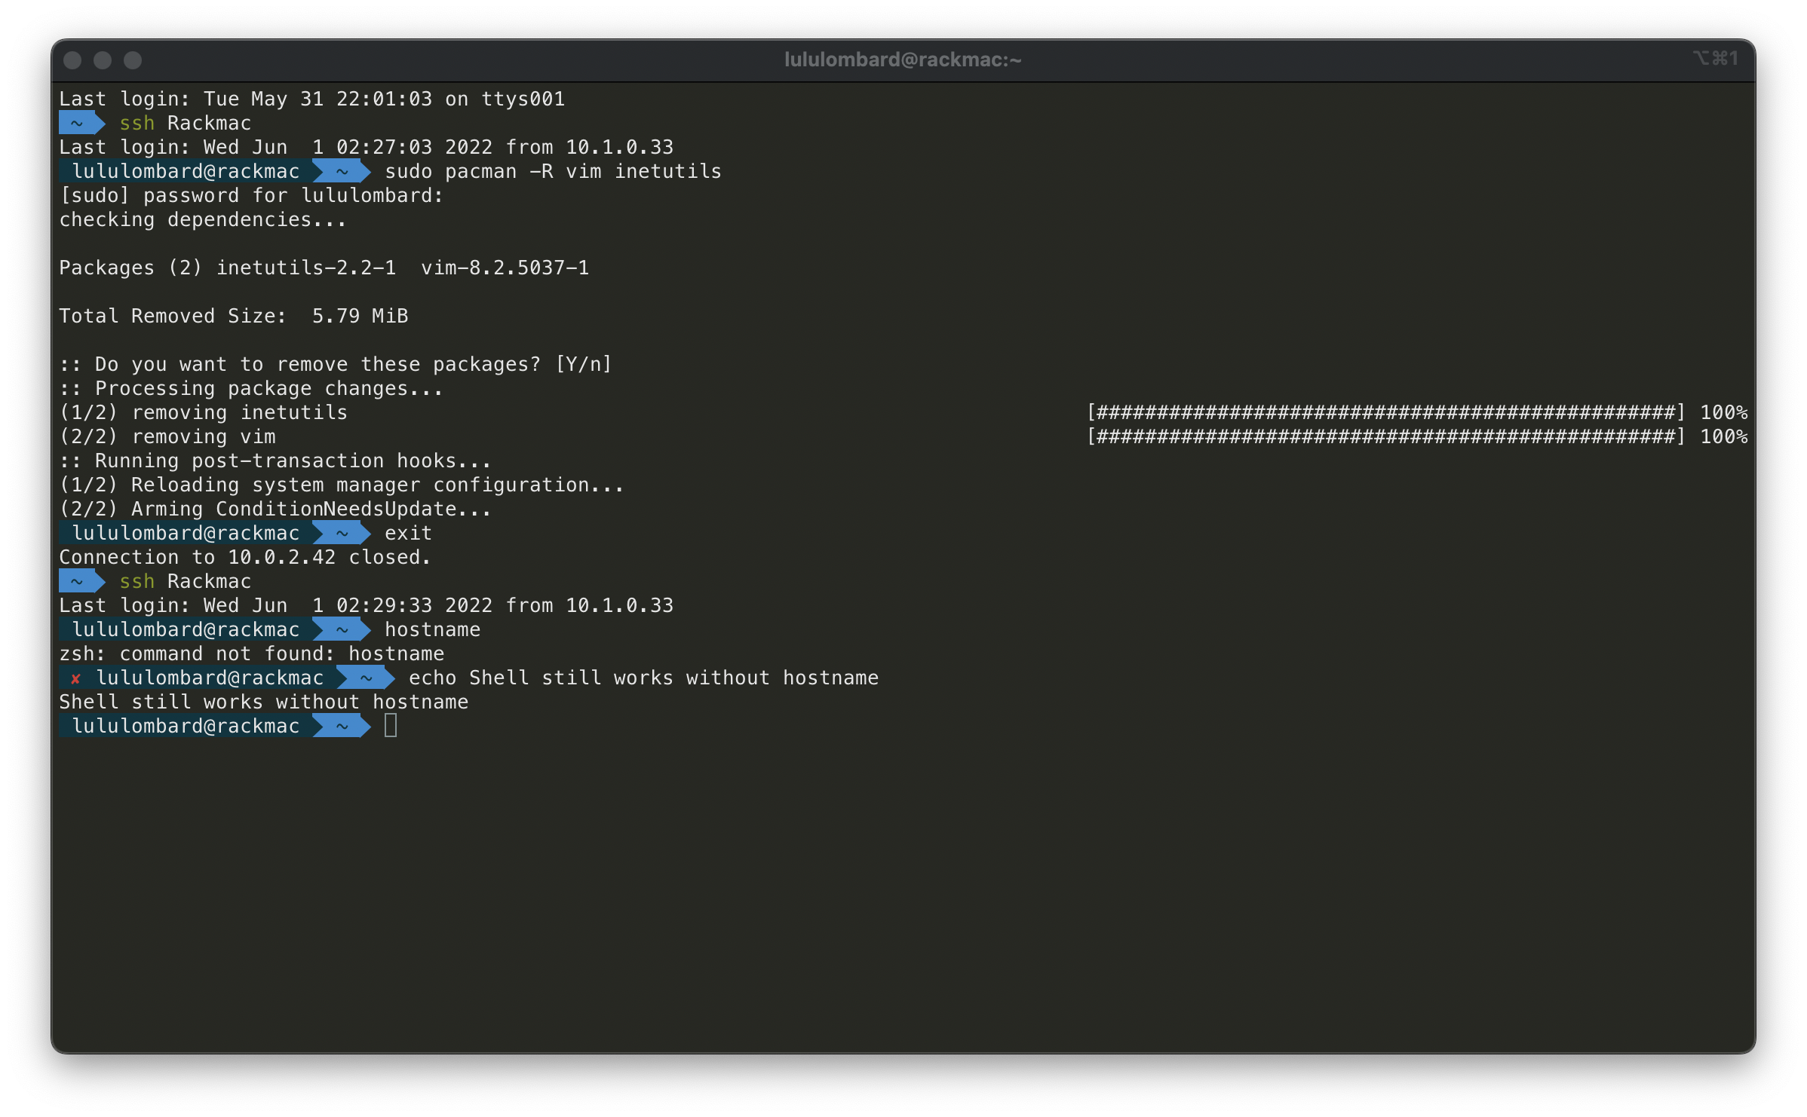Click the Connection to 10.0.2.42 closed message
Viewport: 1807px width, 1117px height.
[245, 557]
